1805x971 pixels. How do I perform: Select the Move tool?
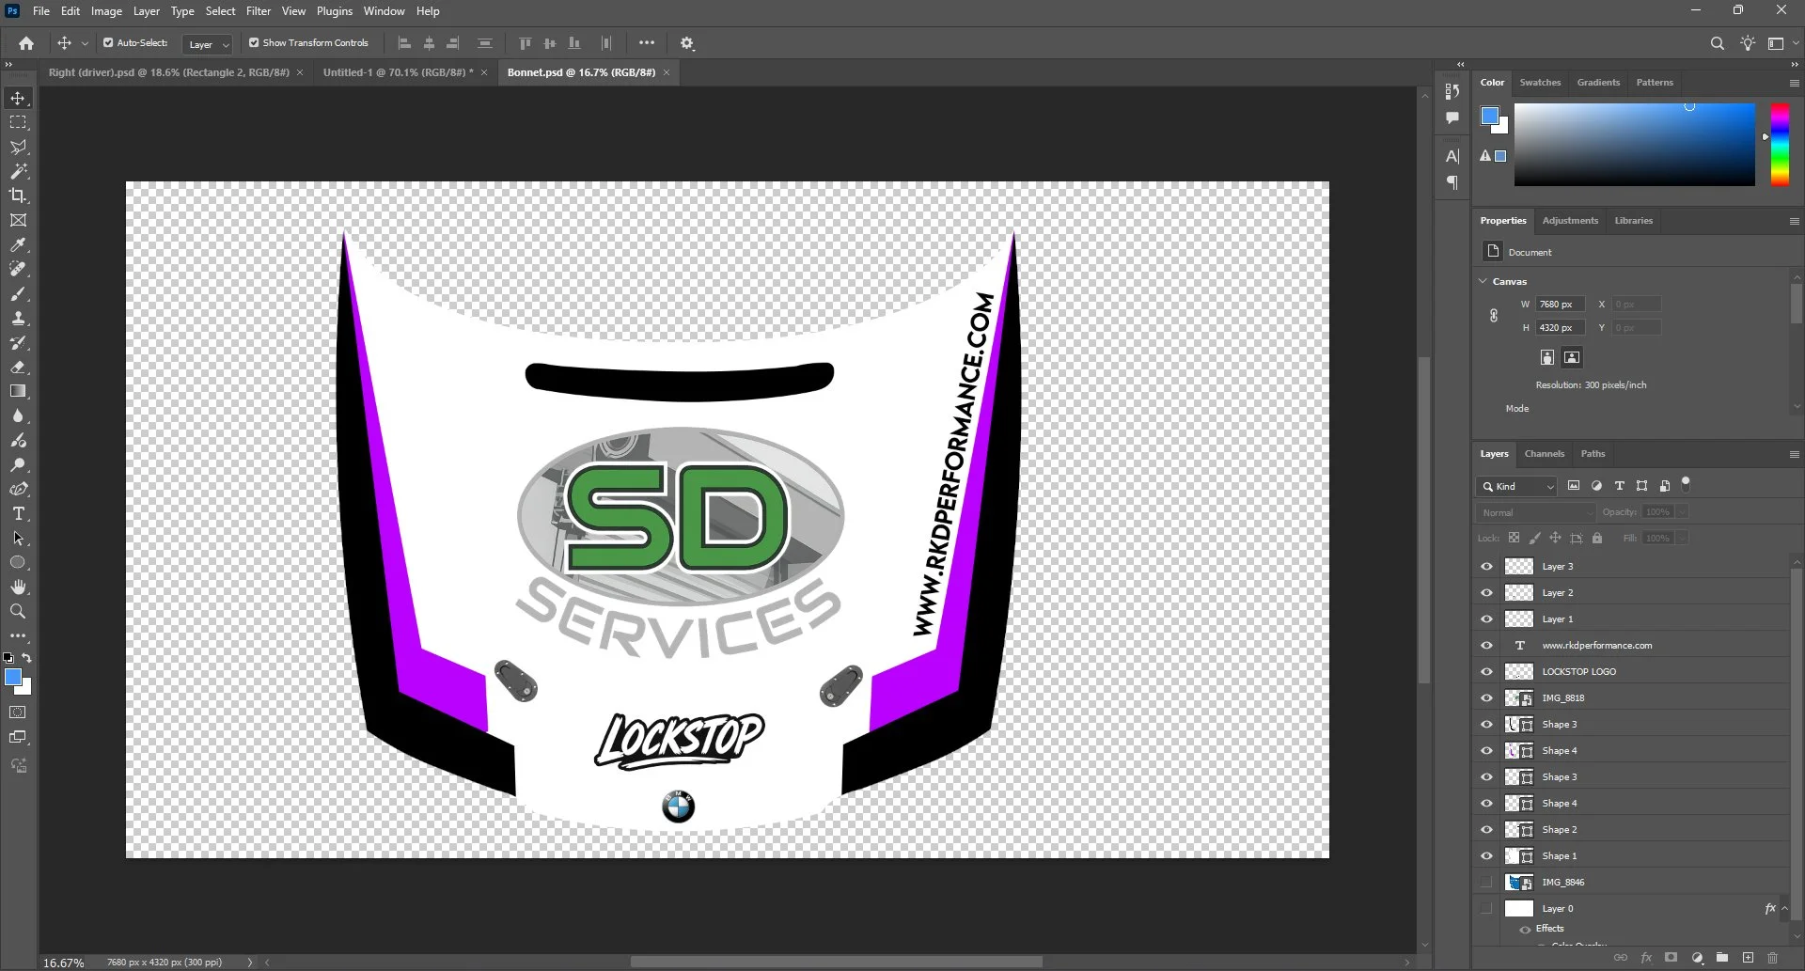tap(18, 99)
